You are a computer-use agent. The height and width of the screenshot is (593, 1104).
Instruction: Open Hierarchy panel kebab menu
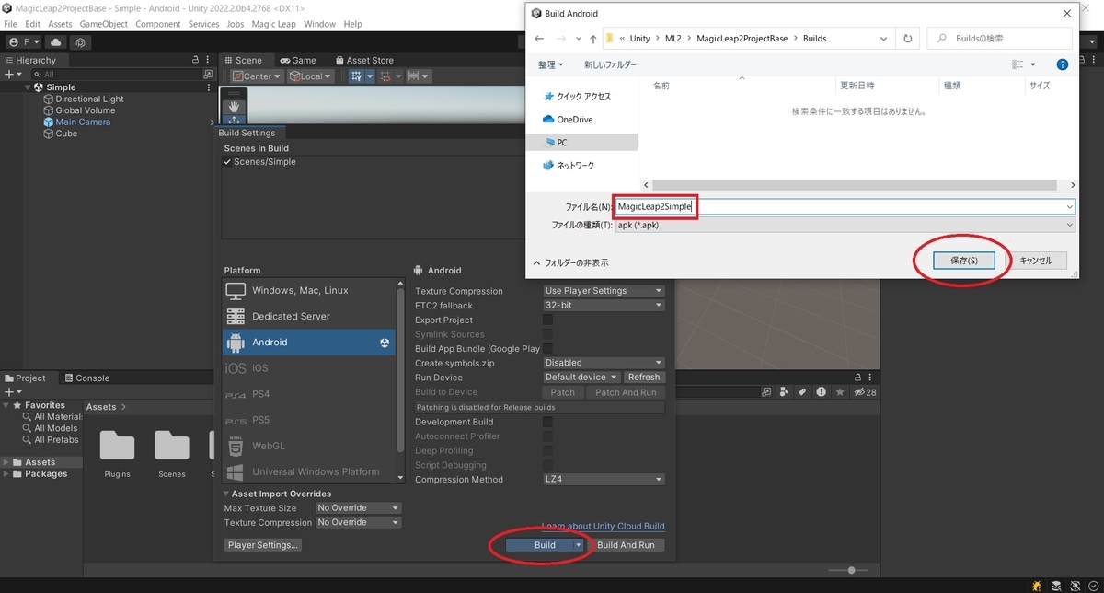(209, 60)
